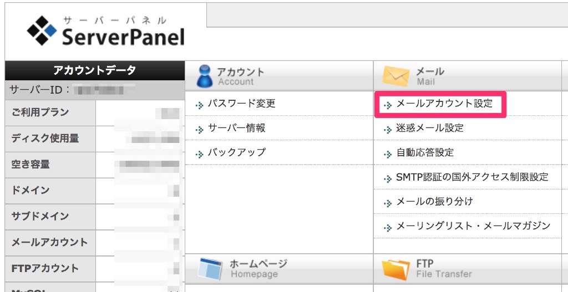Open 迷惑メール設定 link
Image resolution: width=568 pixels, height=292 pixels.
coord(429,128)
